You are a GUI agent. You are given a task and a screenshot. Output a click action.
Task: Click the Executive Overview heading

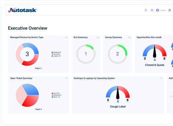[28, 28]
